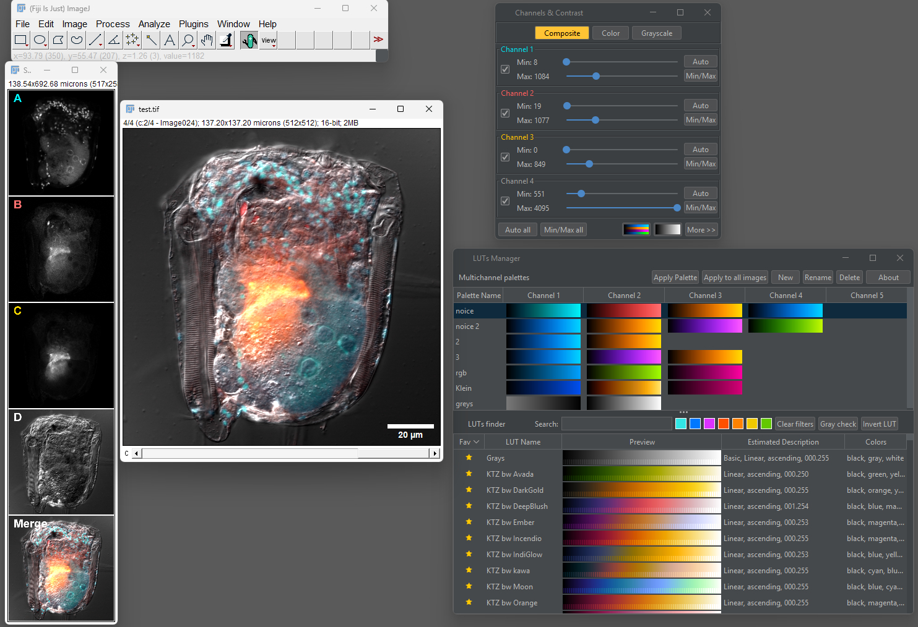Choose the Angle measurement tool
This screenshot has height=627, width=918.
pyautogui.click(x=114, y=40)
